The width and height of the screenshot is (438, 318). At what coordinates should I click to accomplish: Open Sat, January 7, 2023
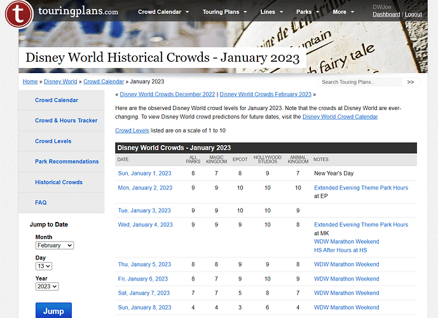pyautogui.click(x=144, y=293)
